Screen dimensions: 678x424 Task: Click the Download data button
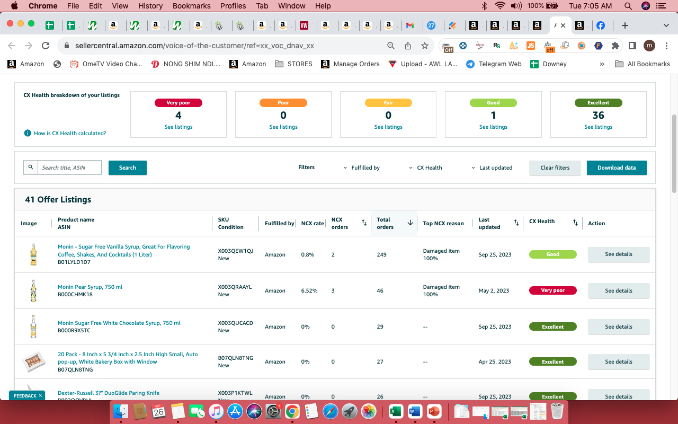pyautogui.click(x=617, y=167)
